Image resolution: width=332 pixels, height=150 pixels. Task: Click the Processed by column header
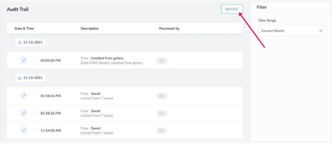169,29
